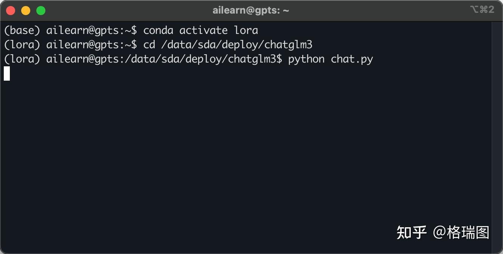Viewport: 503px width, 254px height.
Task: Click 'ailearn@gpts:~$' prompt on the first line
Action: pyautogui.click(x=92, y=30)
